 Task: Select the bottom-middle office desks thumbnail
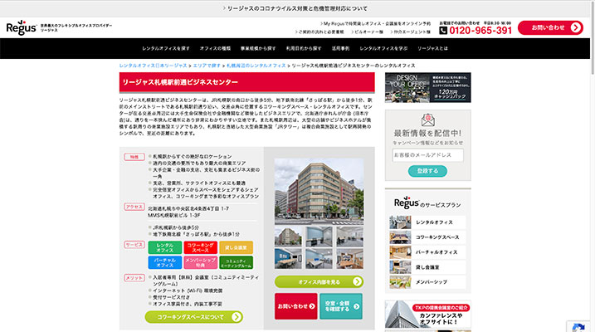[319, 258]
